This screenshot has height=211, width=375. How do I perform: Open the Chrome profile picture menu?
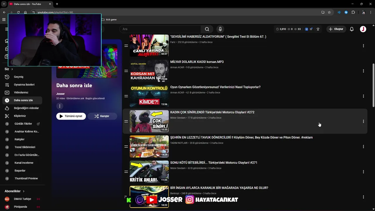point(363,12)
